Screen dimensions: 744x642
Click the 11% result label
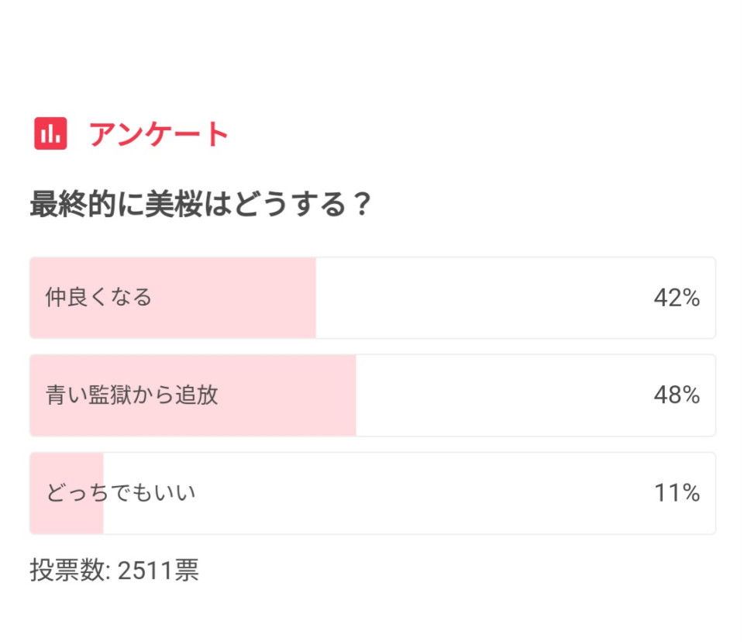click(x=677, y=493)
